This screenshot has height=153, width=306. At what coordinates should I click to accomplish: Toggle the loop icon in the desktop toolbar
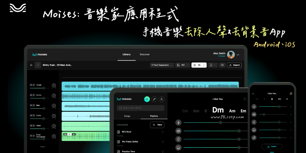[222, 65]
